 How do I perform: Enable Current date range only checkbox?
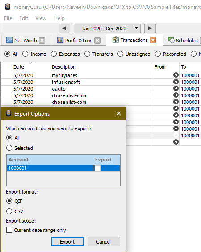(x=9, y=230)
